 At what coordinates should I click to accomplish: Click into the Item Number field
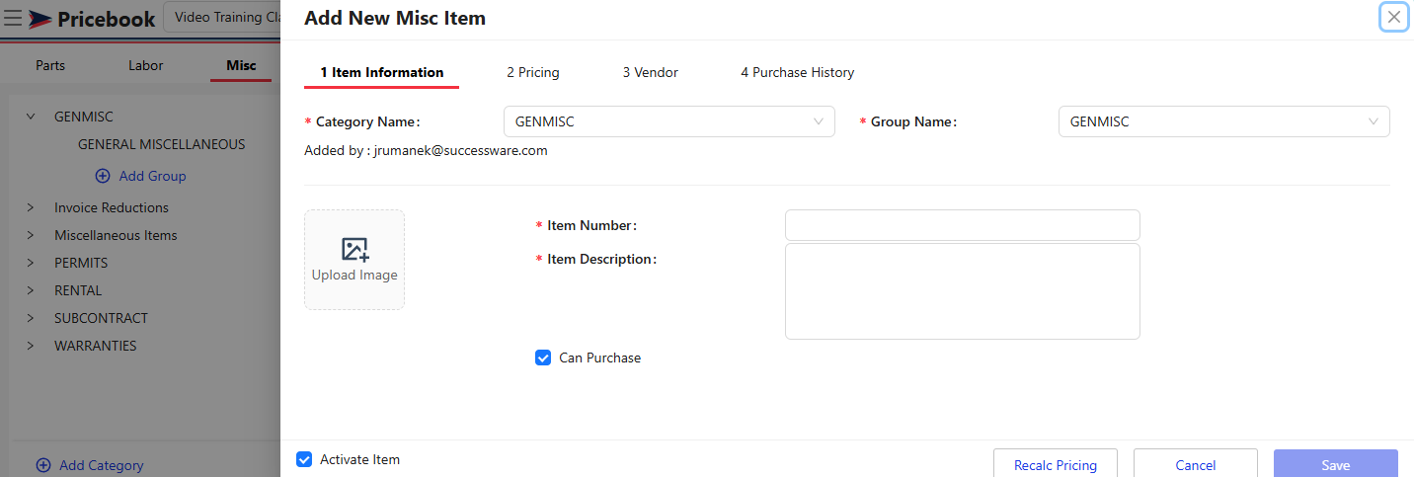click(x=962, y=225)
